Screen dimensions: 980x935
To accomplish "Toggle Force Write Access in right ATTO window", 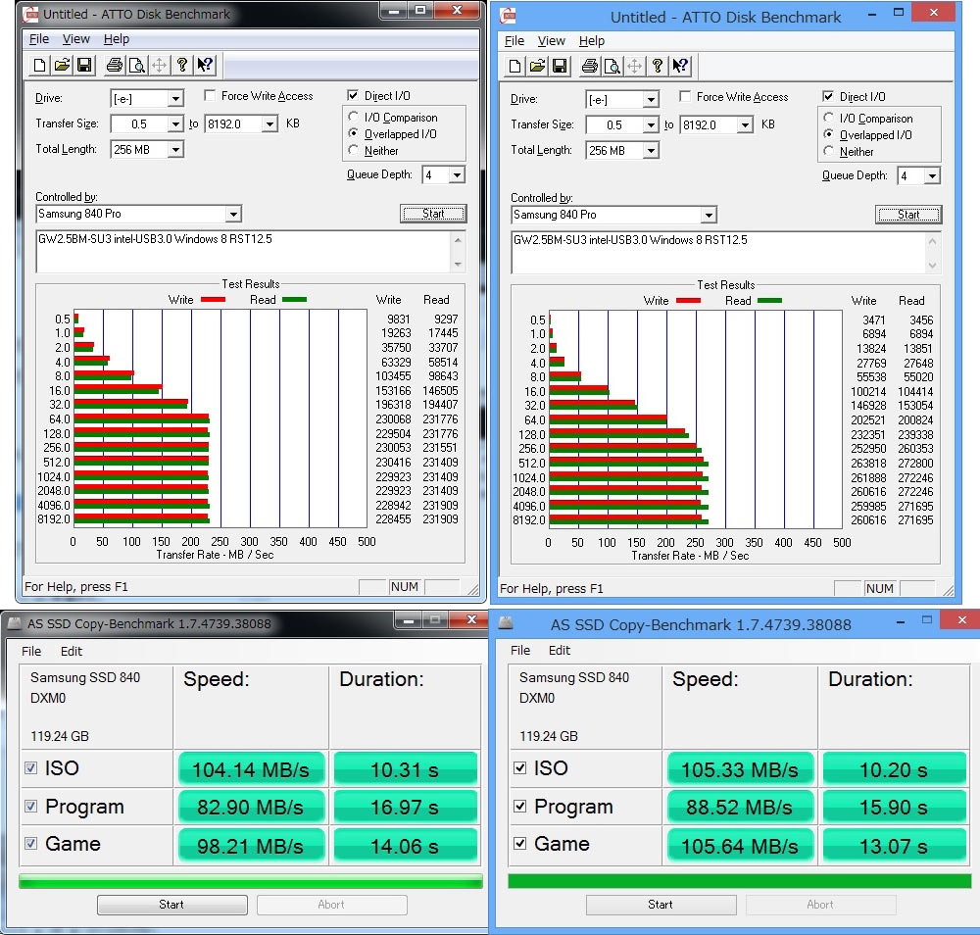I will [x=686, y=96].
